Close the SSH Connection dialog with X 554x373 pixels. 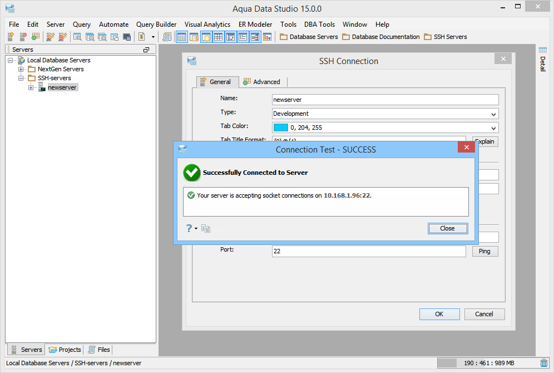503,58
